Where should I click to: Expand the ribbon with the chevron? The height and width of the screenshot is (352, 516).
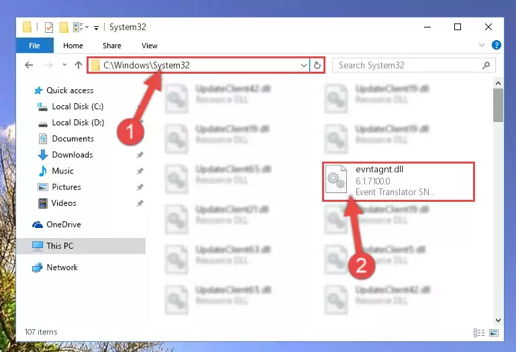point(482,45)
